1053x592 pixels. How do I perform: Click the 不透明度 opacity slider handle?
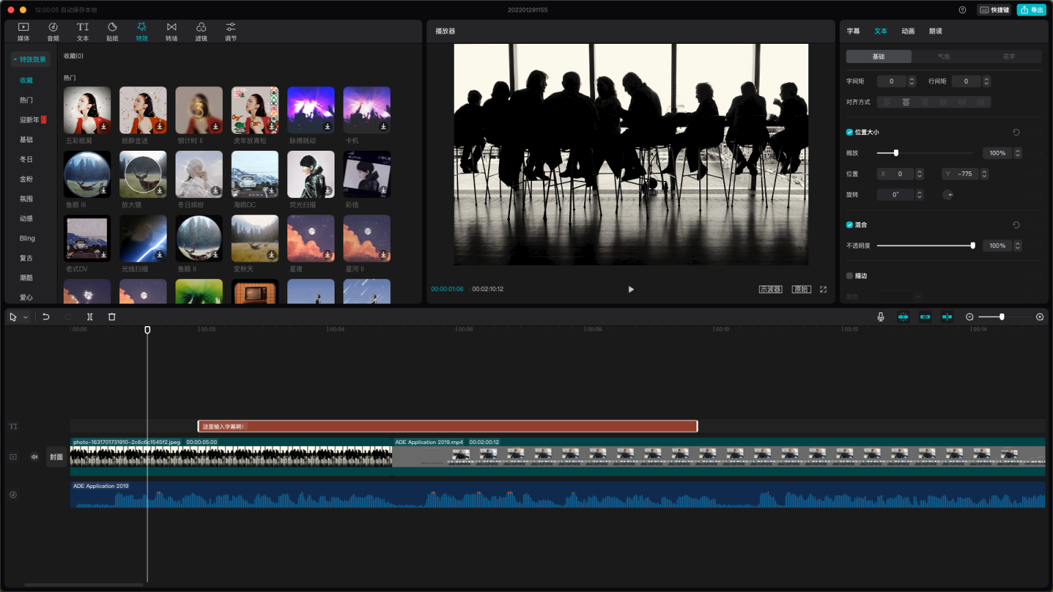pos(972,245)
